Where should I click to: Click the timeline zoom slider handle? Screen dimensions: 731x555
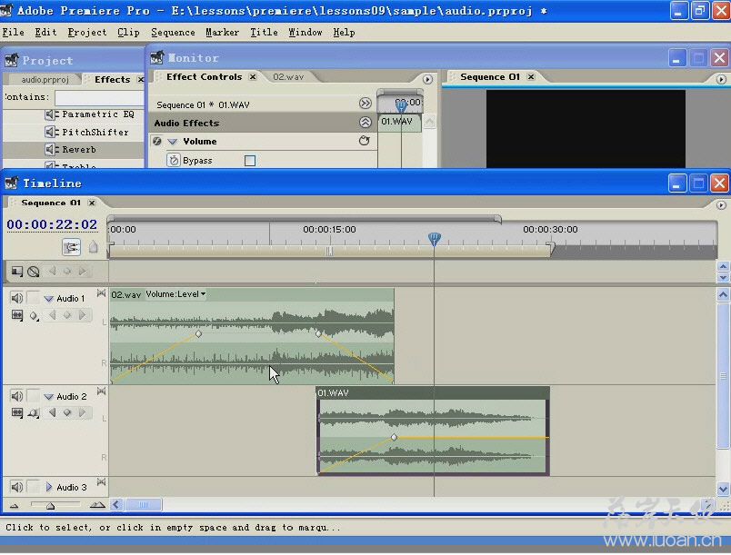[x=50, y=506]
